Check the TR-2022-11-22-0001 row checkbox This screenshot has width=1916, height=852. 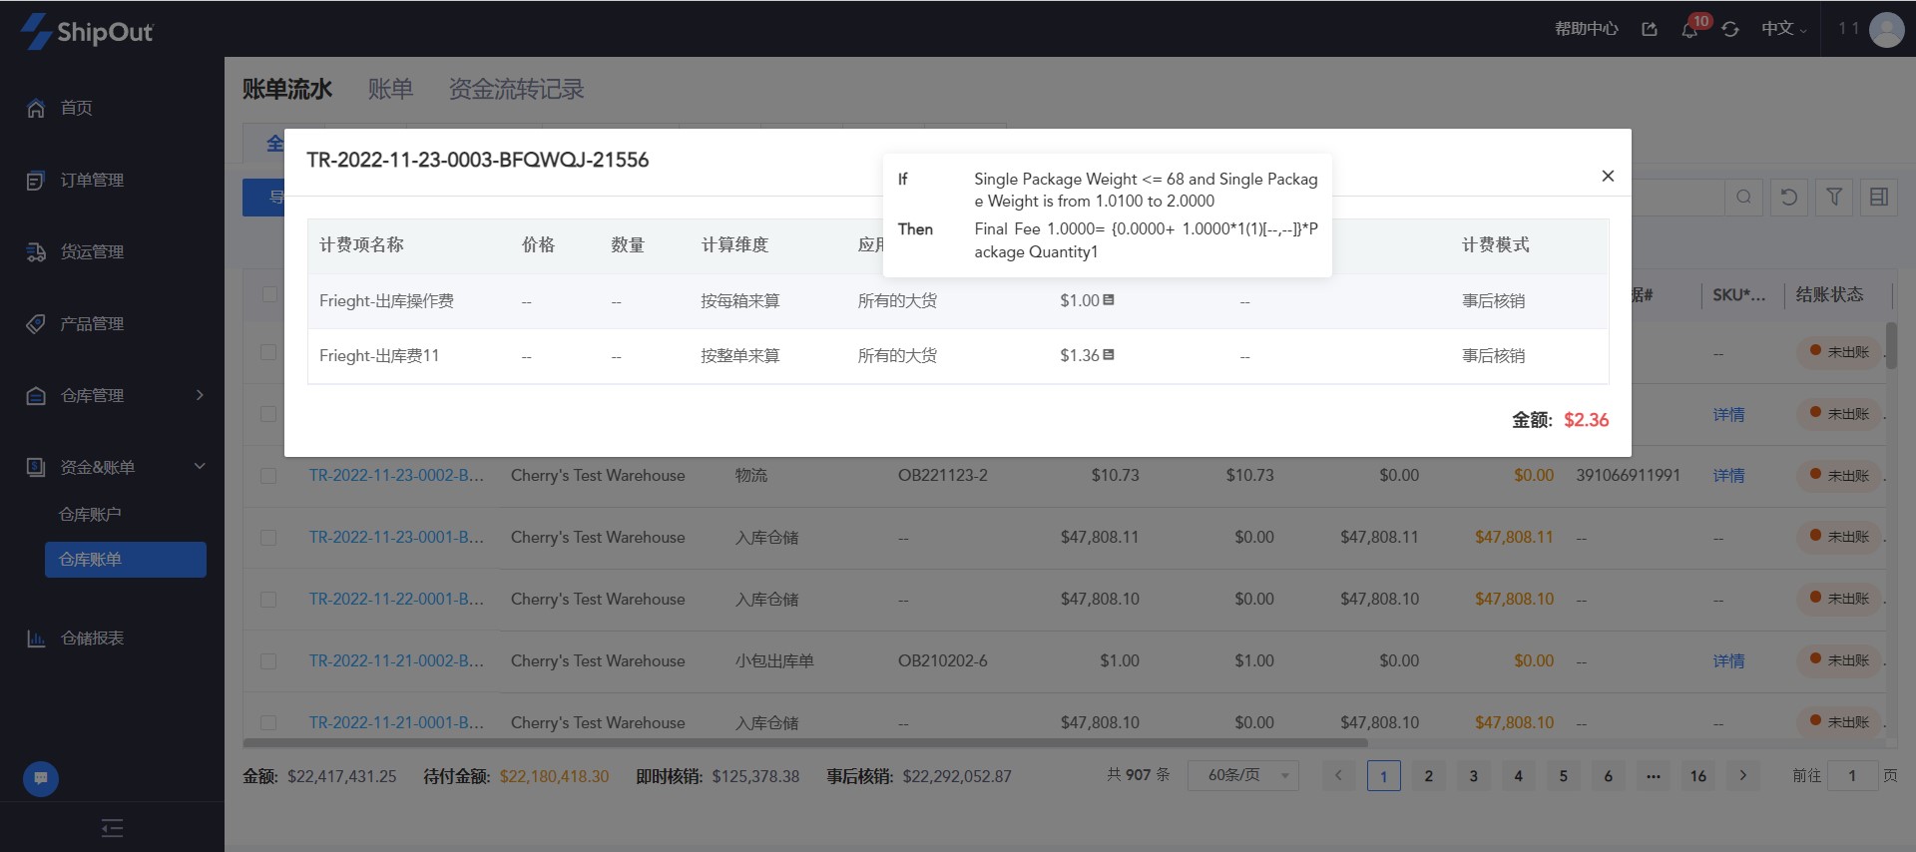(268, 600)
